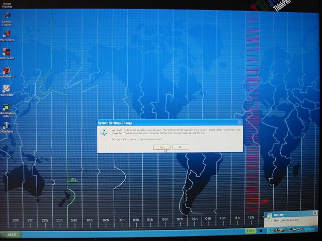Open the Access ThinkPad desktop shortcut
The height and width of the screenshot is (241, 322).
click(7, 3)
